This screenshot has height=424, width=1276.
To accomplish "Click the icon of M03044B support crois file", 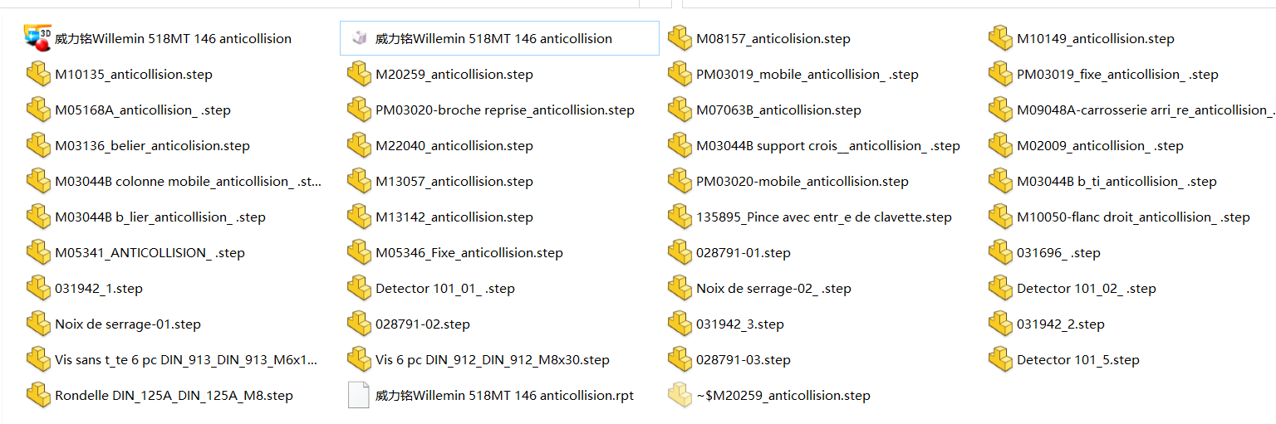I will (680, 145).
